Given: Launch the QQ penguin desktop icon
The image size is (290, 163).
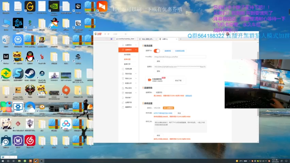Looking at the screenshot, I should (30, 56).
